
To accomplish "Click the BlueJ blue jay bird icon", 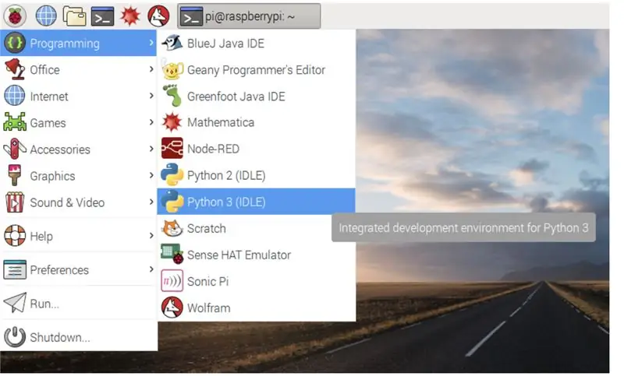I will [172, 43].
